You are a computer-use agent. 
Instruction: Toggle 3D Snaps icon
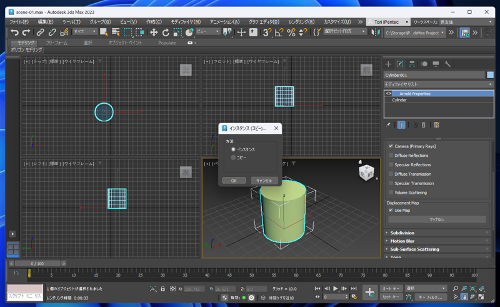(267, 33)
